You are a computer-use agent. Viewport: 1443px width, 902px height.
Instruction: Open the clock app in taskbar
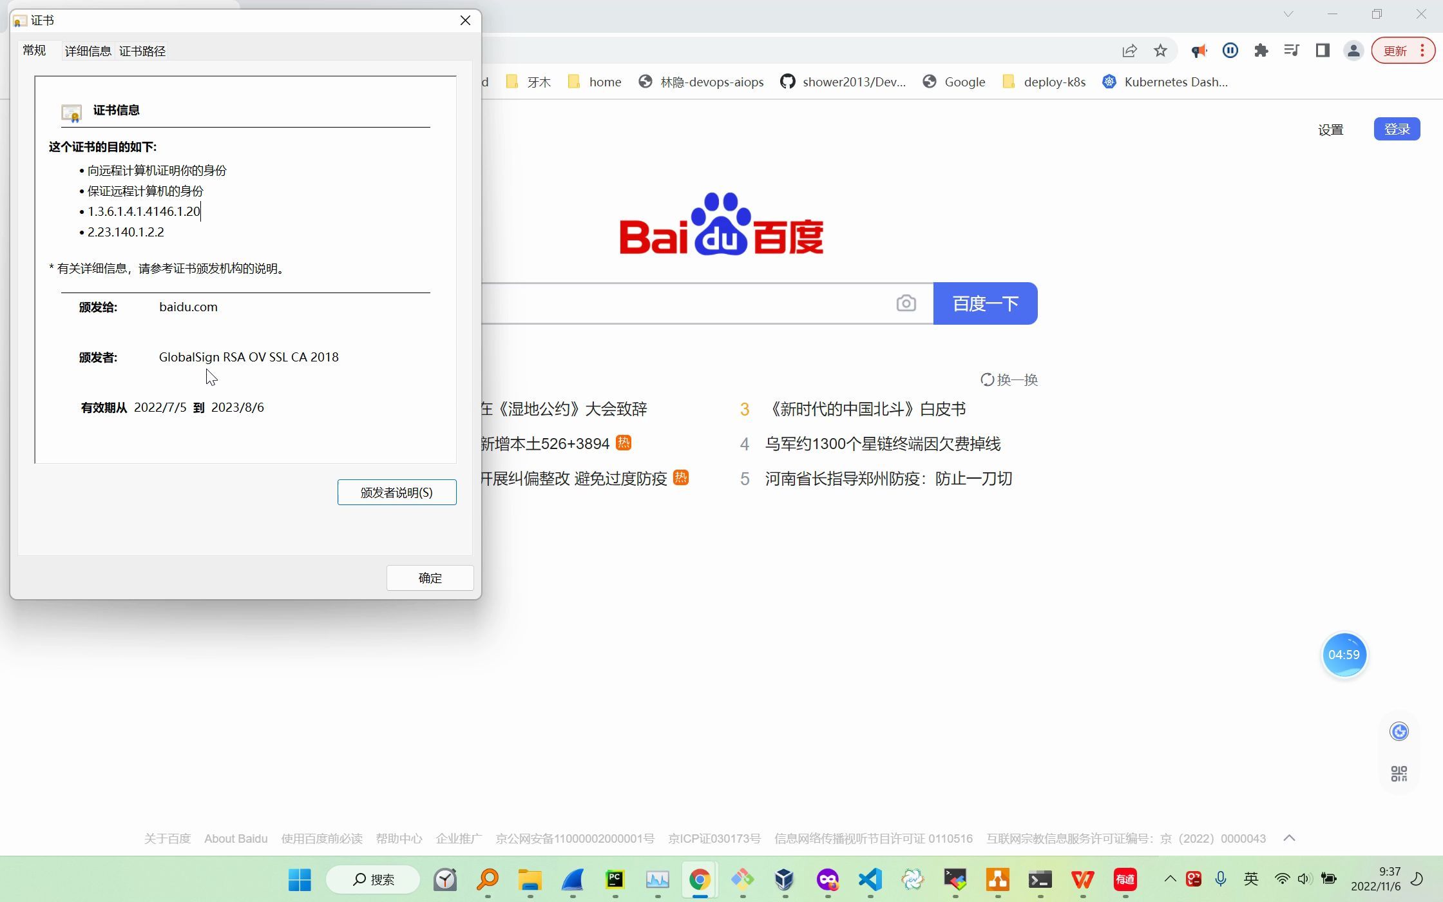445,879
